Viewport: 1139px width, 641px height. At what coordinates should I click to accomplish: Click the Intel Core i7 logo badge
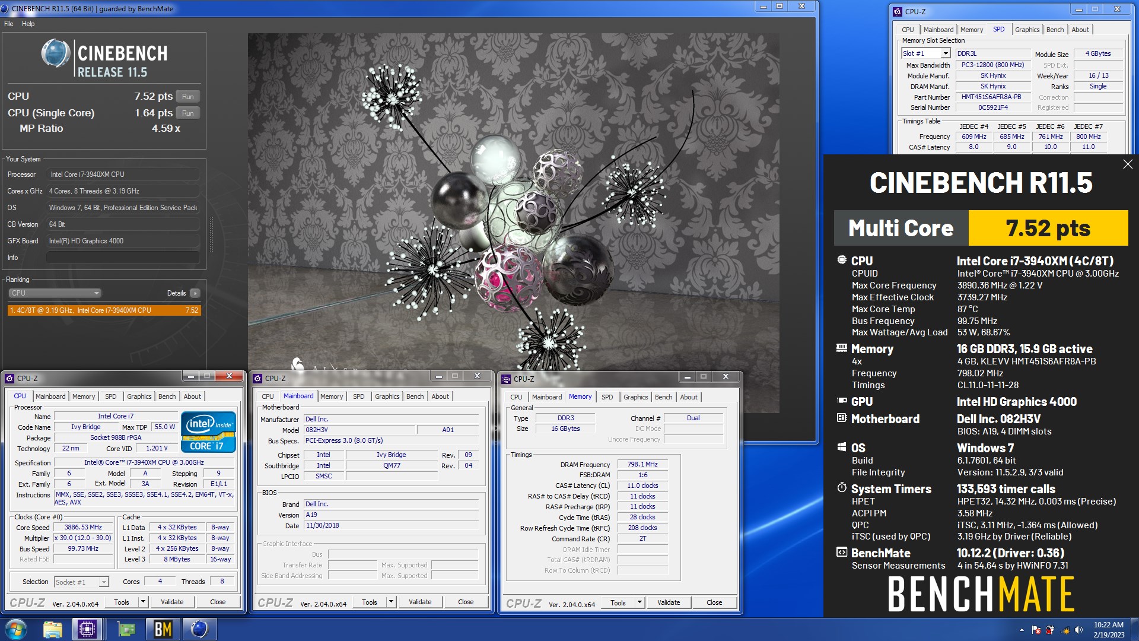[x=208, y=431]
